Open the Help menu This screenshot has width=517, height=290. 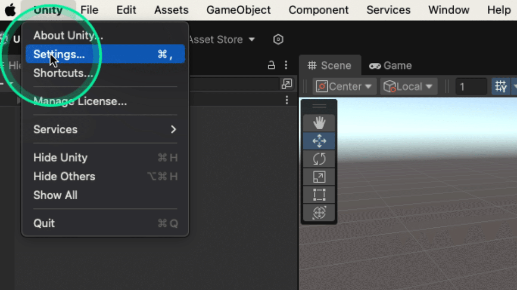(x=499, y=10)
